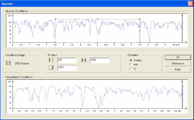This screenshot has width=194, height=120.
Task: Close the Zoomen dialog window
Action: coord(190,4)
